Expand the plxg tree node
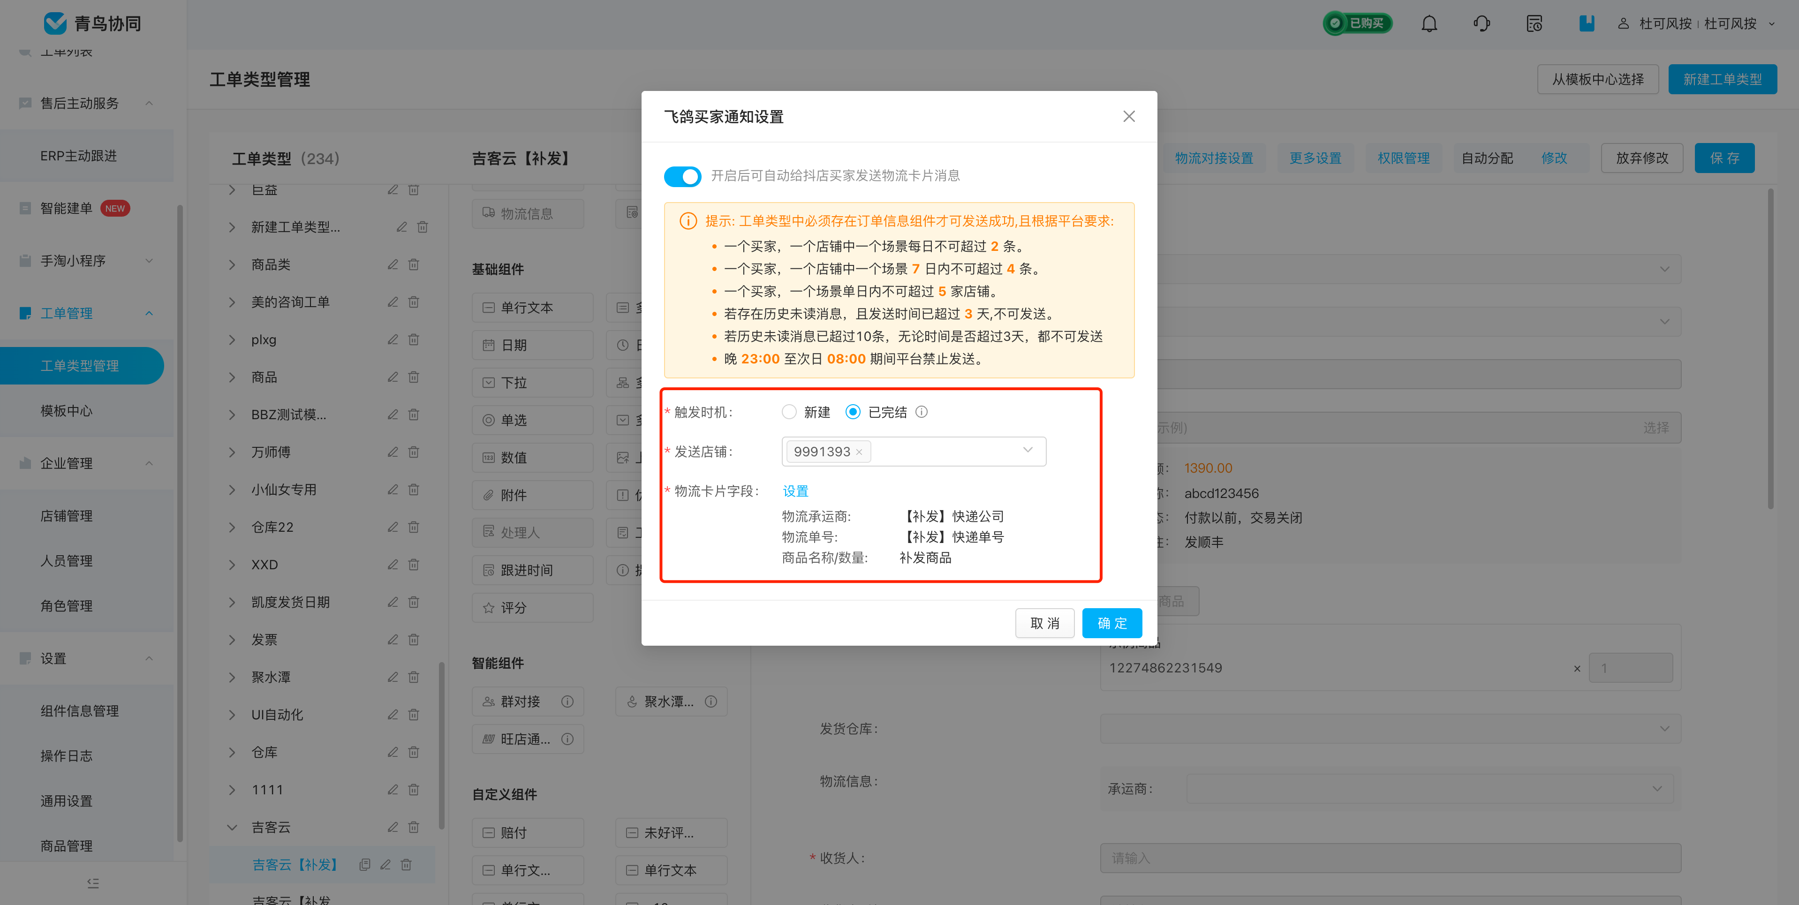Screen dimensions: 1799x905 (x=232, y=339)
